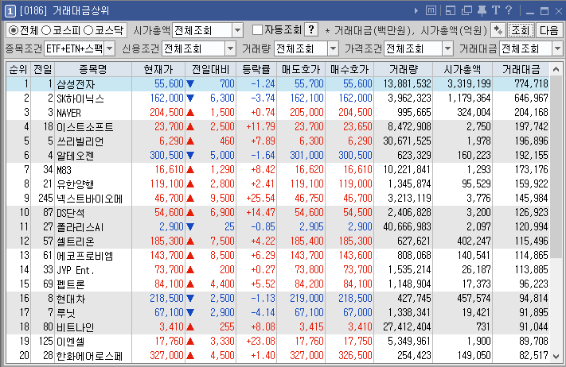Screen dimensions: 566x367
Task: Click the T font size icon
Action: (496, 10)
